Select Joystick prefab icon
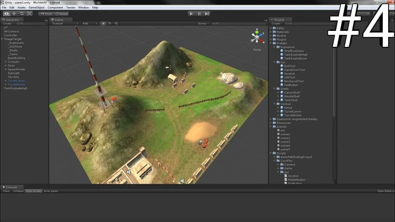Screen dimensions: 395x222 coord(282,74)
